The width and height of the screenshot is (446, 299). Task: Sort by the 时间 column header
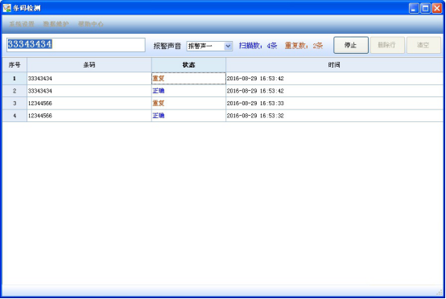coord(334,65)
